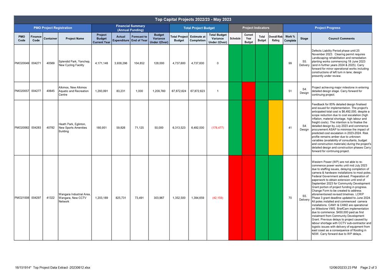The width and height of the screenshot is (391, 270).
Task: Click PMO code PMO21008
Action: 22,198
